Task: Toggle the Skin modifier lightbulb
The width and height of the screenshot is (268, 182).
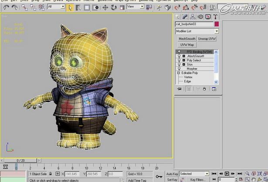Action: tap(179, 64)
